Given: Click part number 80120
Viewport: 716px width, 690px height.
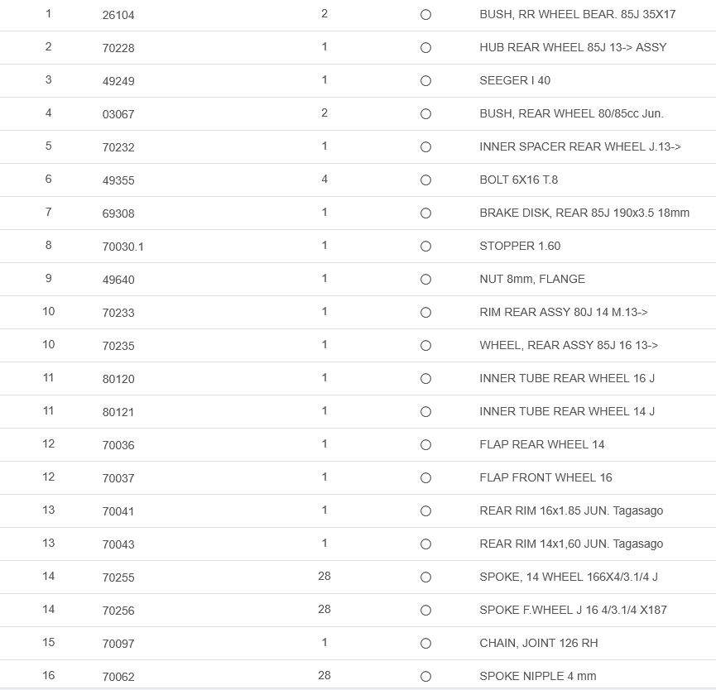Looking at the screenshot, I should tap(118, 379).
